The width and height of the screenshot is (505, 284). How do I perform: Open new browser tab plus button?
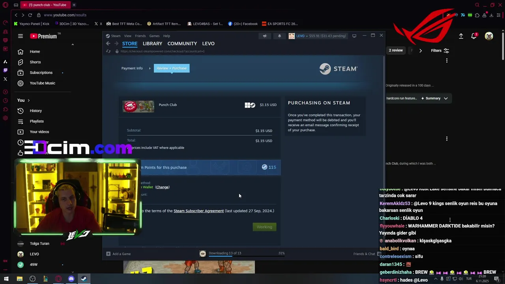click(74, 5)
